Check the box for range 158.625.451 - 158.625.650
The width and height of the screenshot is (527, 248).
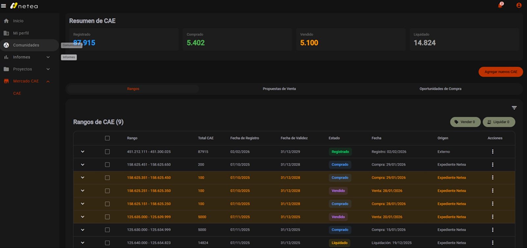107,165
